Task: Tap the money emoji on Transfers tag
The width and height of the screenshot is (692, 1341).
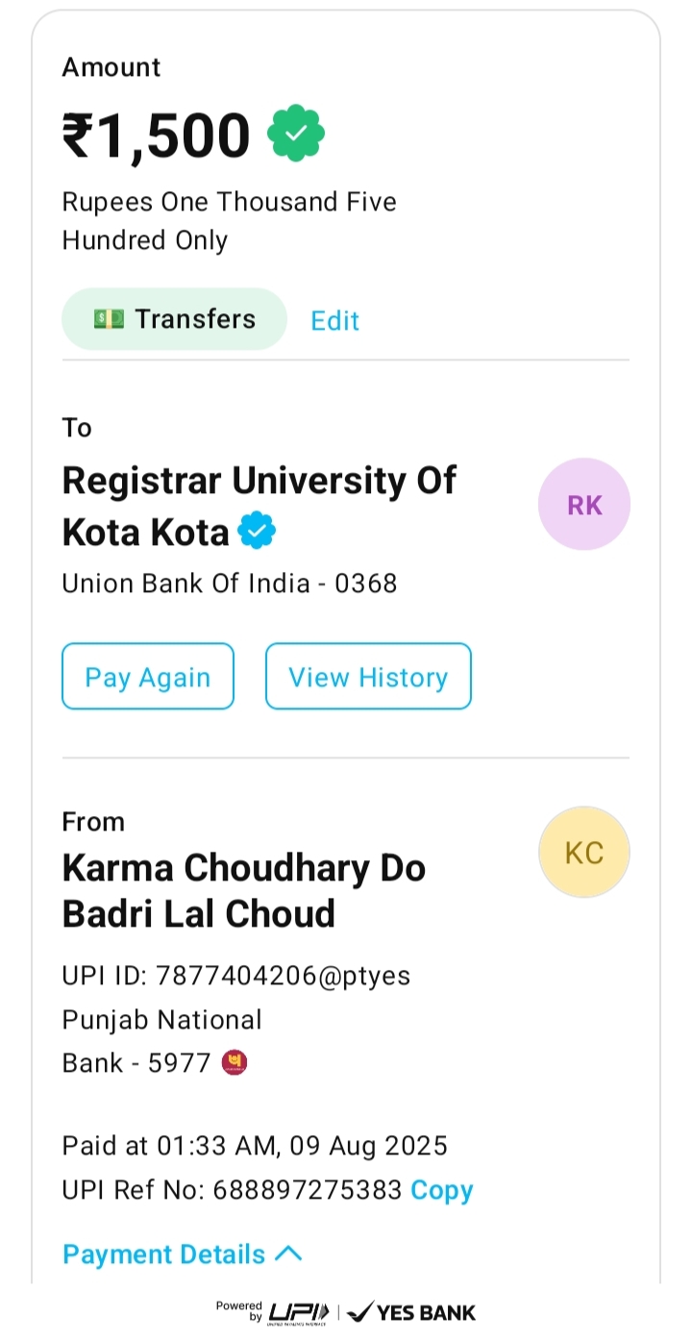Action: click(109, 319)
